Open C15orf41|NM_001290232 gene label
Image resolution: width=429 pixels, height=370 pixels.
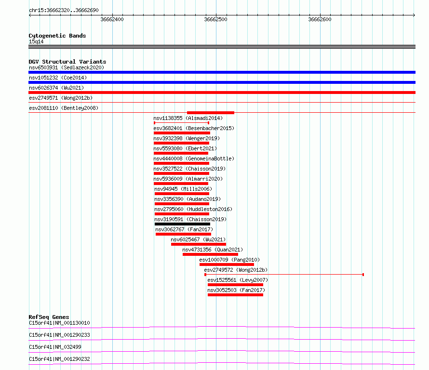click(x=59, y=359)
